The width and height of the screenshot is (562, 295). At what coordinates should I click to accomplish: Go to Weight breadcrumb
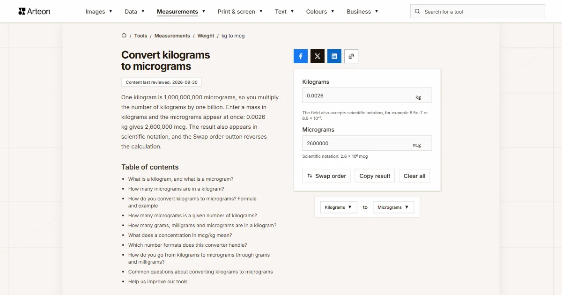pyautogui.click(x=206, y=36)
